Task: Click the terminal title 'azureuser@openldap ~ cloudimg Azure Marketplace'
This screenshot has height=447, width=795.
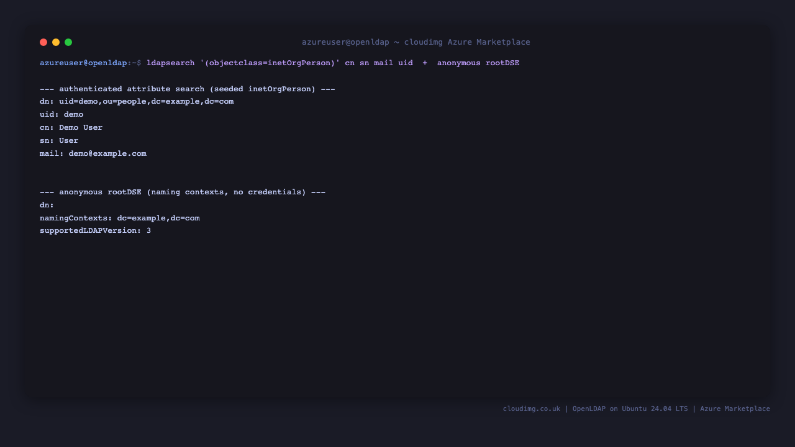Action: click(416, 42)
